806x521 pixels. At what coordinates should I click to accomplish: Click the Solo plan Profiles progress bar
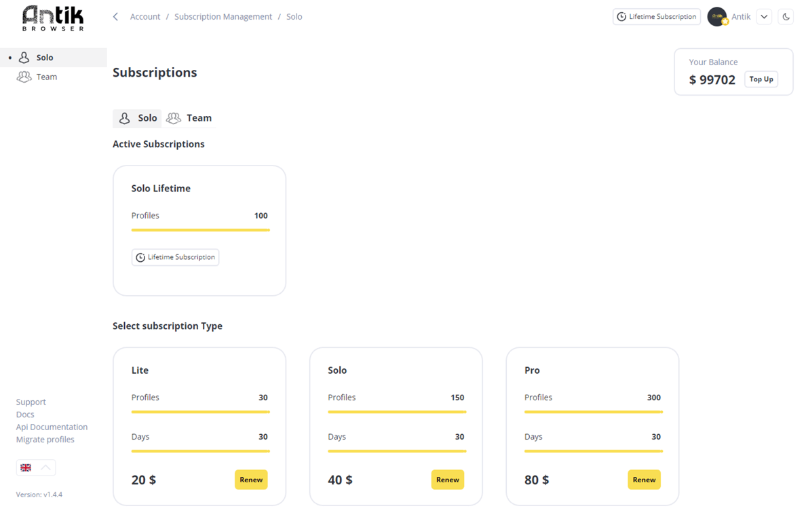397,412
